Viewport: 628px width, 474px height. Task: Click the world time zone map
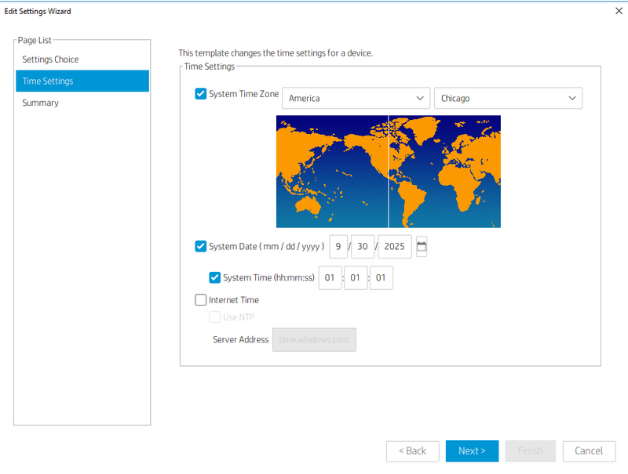coord(388,172)
